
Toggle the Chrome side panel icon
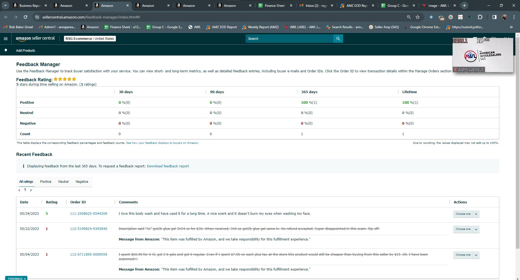pyautogui.click(x=494, y=17)
